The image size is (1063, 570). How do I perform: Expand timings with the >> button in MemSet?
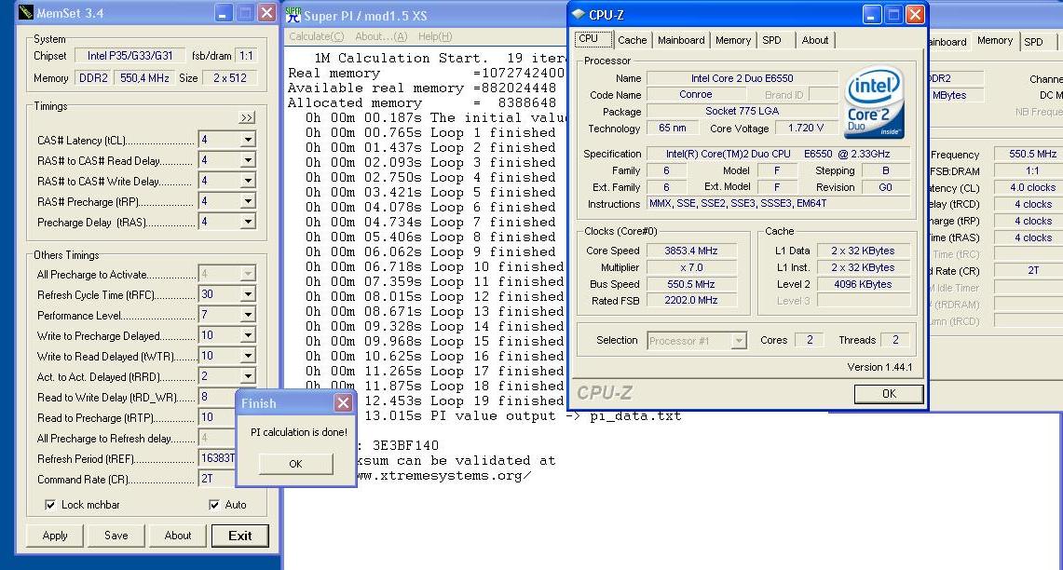[247, 118]
